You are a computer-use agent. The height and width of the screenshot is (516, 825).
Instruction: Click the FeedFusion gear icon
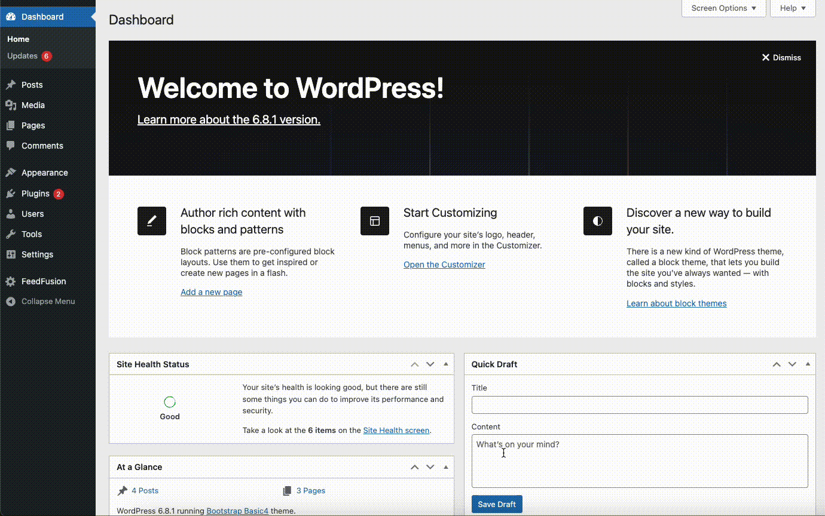click(11, 281)
